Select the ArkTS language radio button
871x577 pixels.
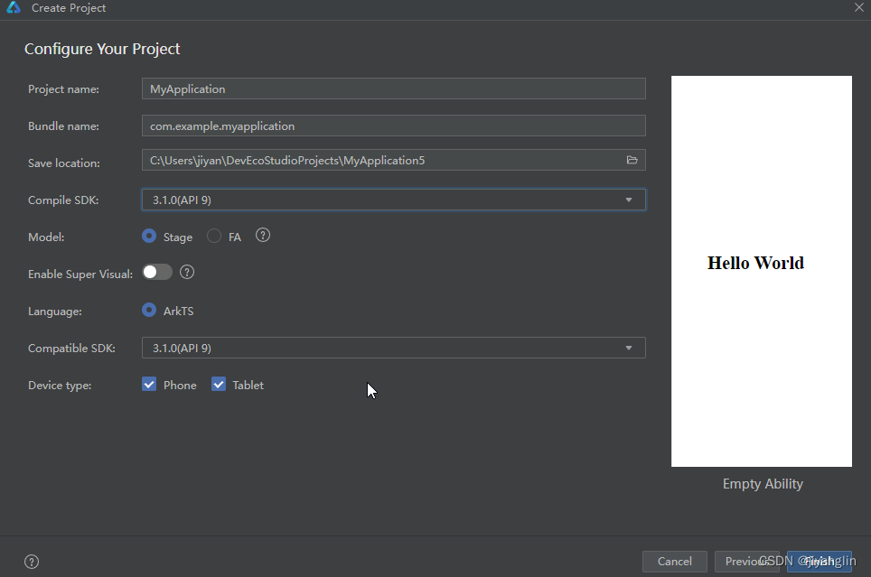[149, 310]
